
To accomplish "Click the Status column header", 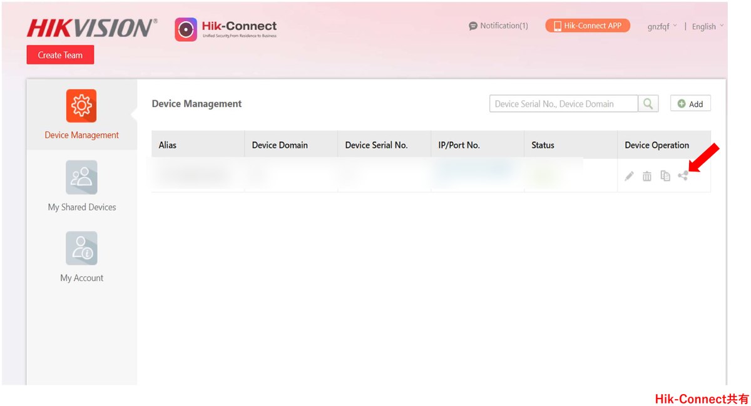I will pos(543,145).
